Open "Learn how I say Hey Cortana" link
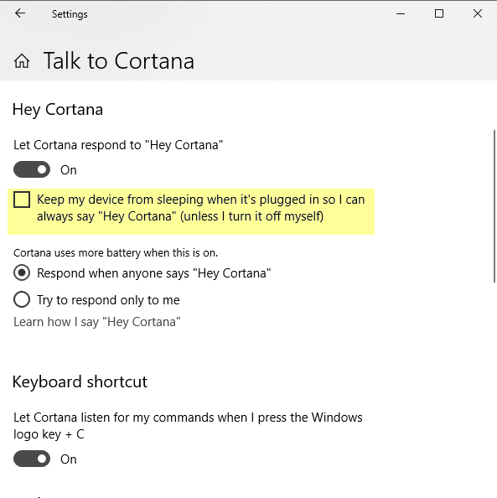 97,322
